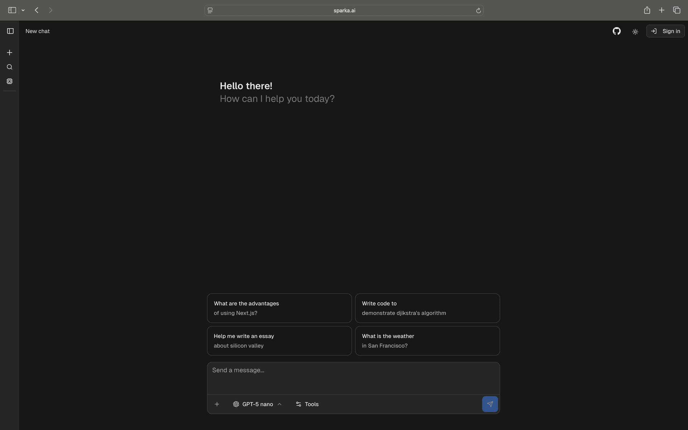This screenshot has width=688, height=430.
Task: Expand the browser sidebar dropdown chevron
Action: click(x=23, y=10)
